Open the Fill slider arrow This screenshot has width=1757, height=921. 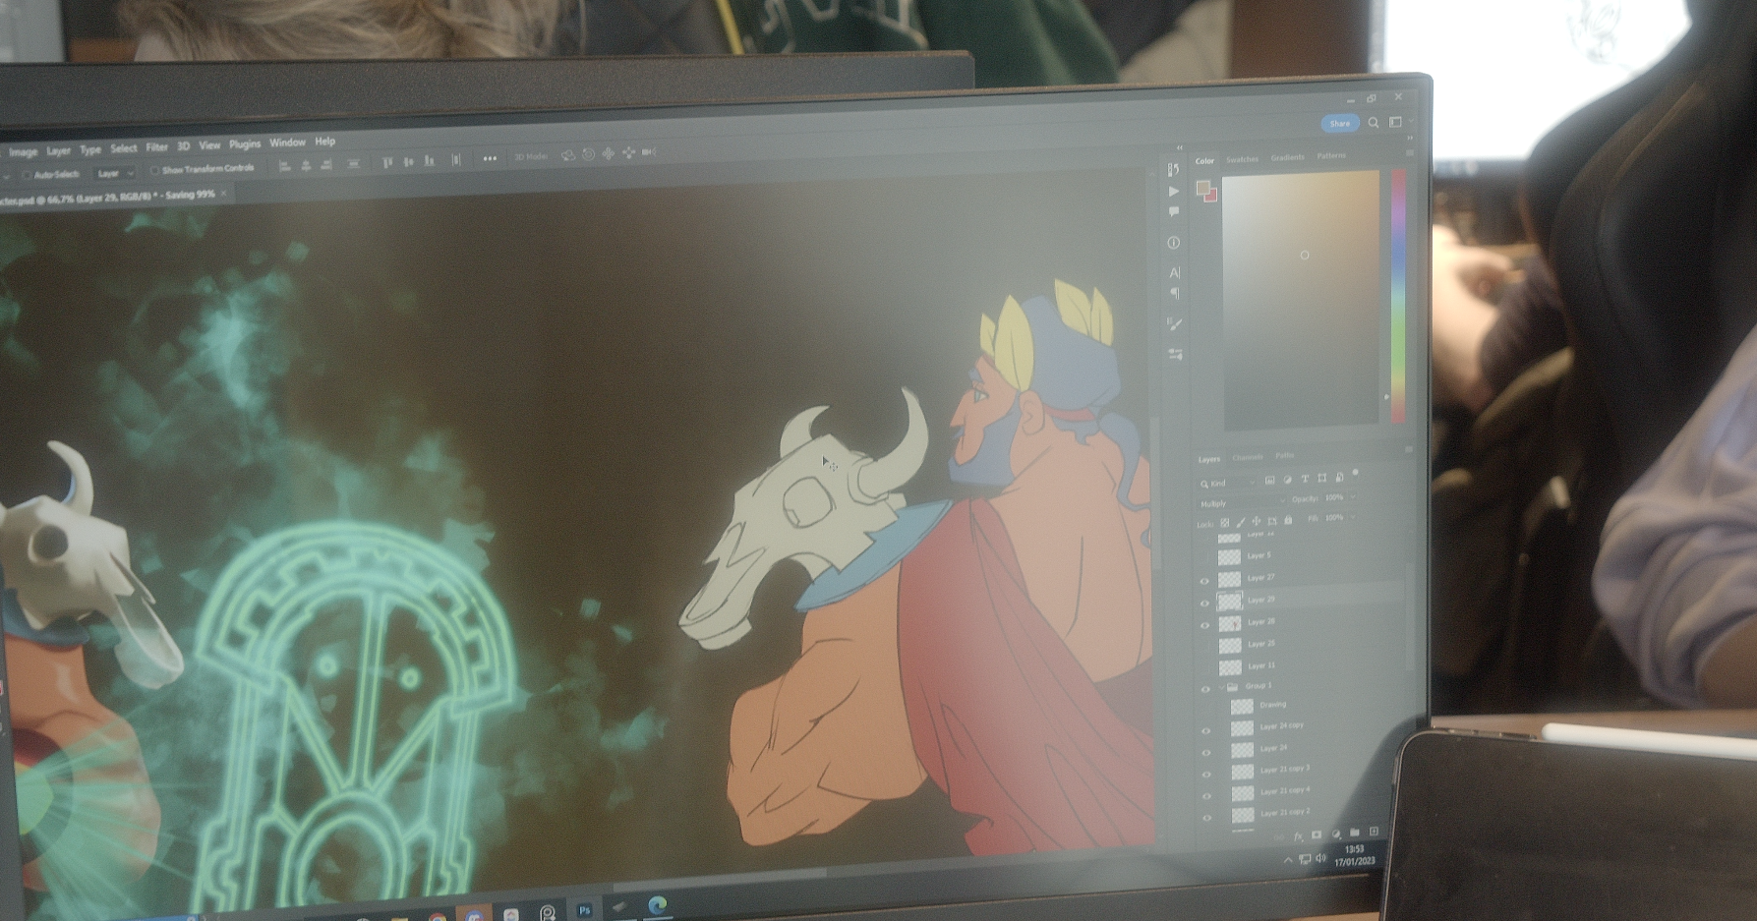1353,517
